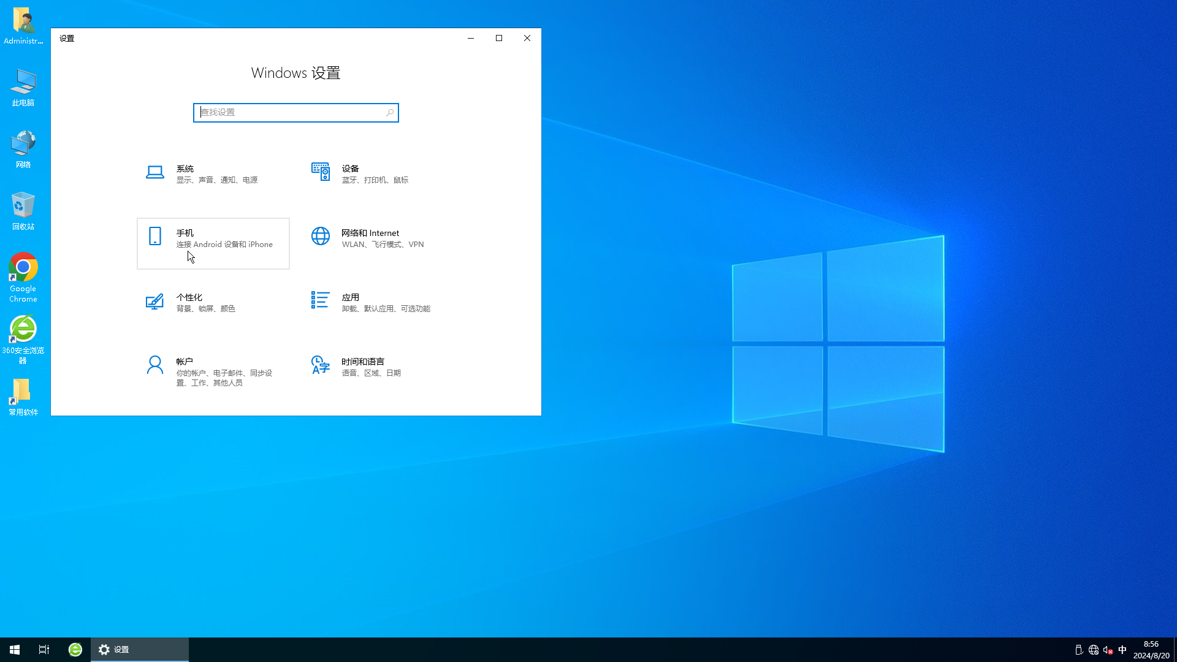The image size is (1177, 662).
Task: Click the Show desktop strip at taskbar end
Action: 1175,650
